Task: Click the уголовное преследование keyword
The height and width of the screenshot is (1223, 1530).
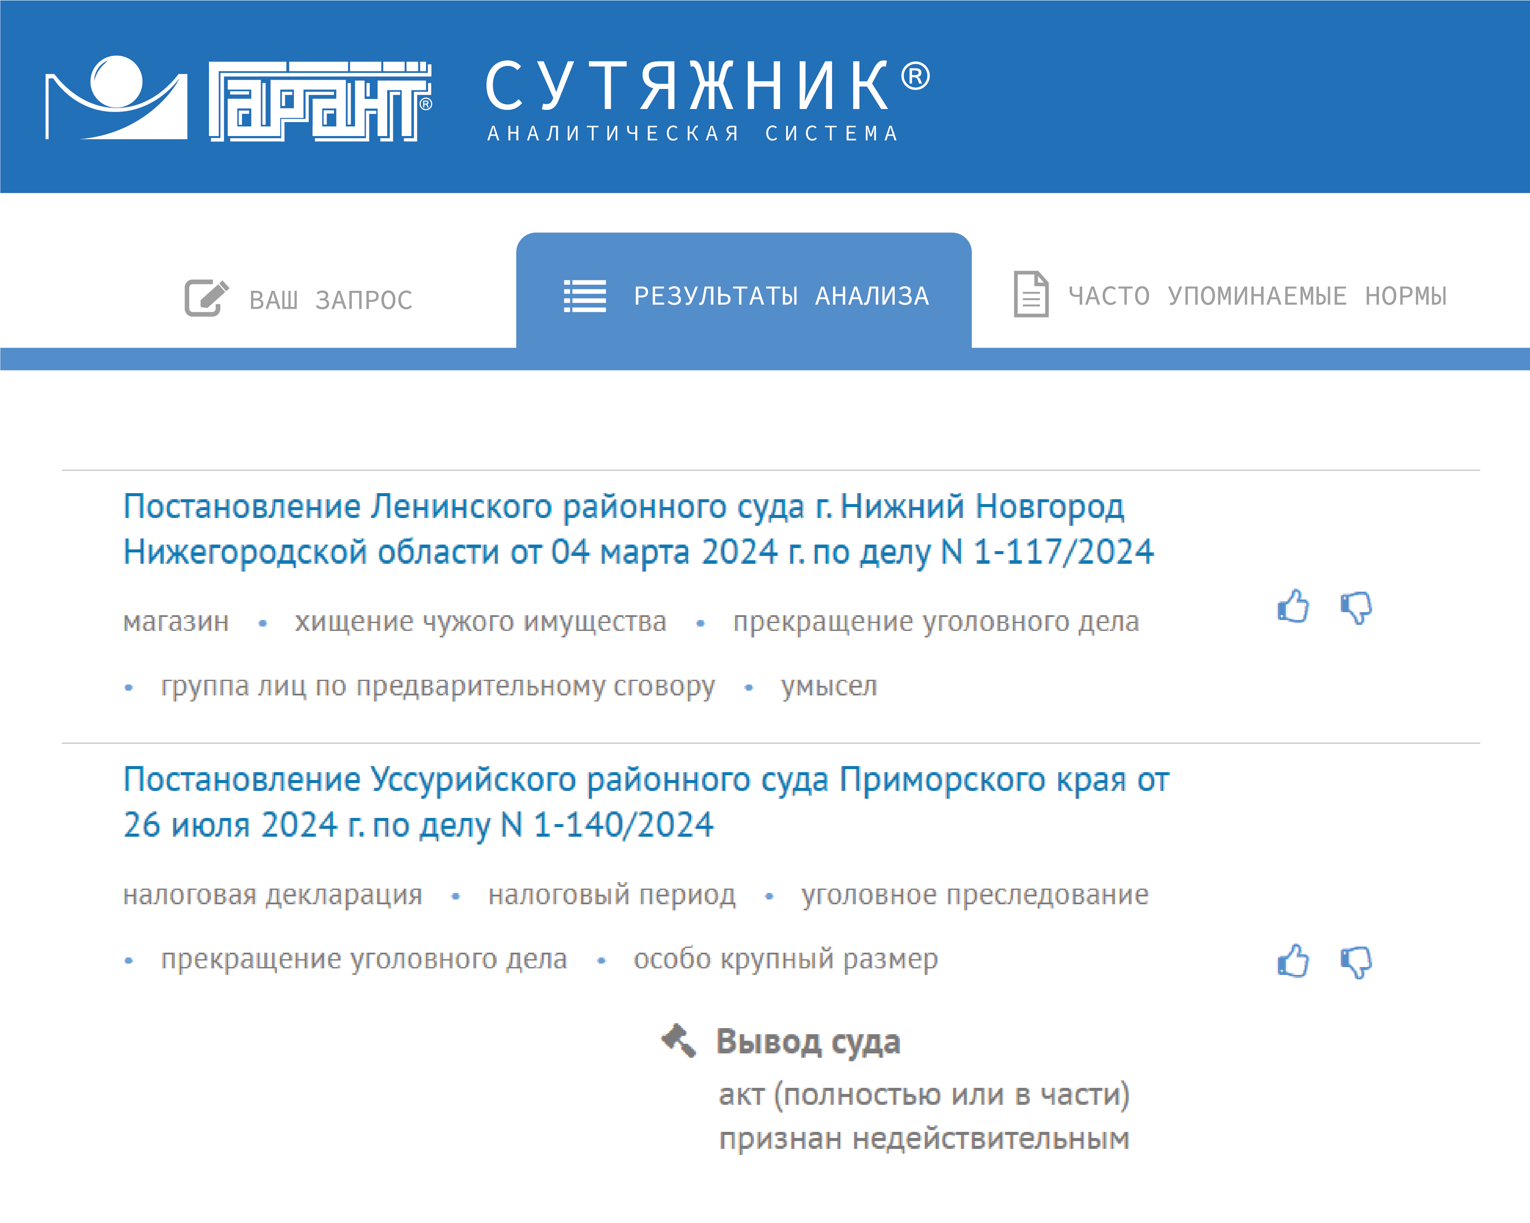Action: (x=975, y=895)
